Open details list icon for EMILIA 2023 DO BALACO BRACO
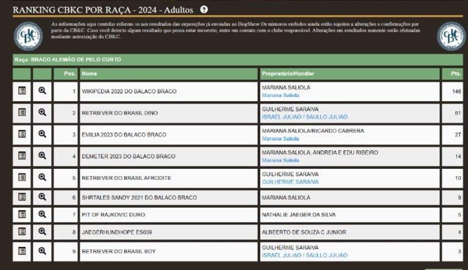468x270 pixels. [x=22, y=134]
